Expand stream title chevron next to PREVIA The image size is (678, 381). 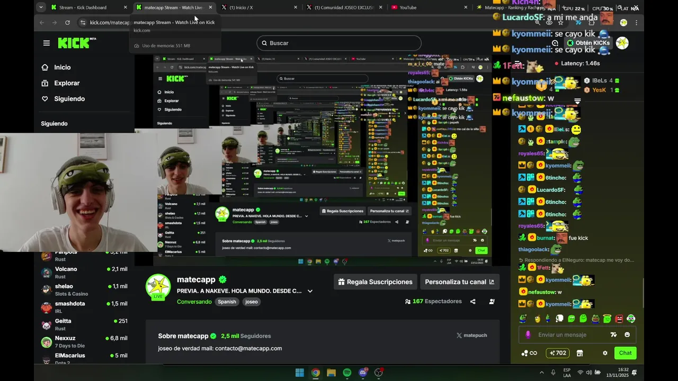(310, 291)
